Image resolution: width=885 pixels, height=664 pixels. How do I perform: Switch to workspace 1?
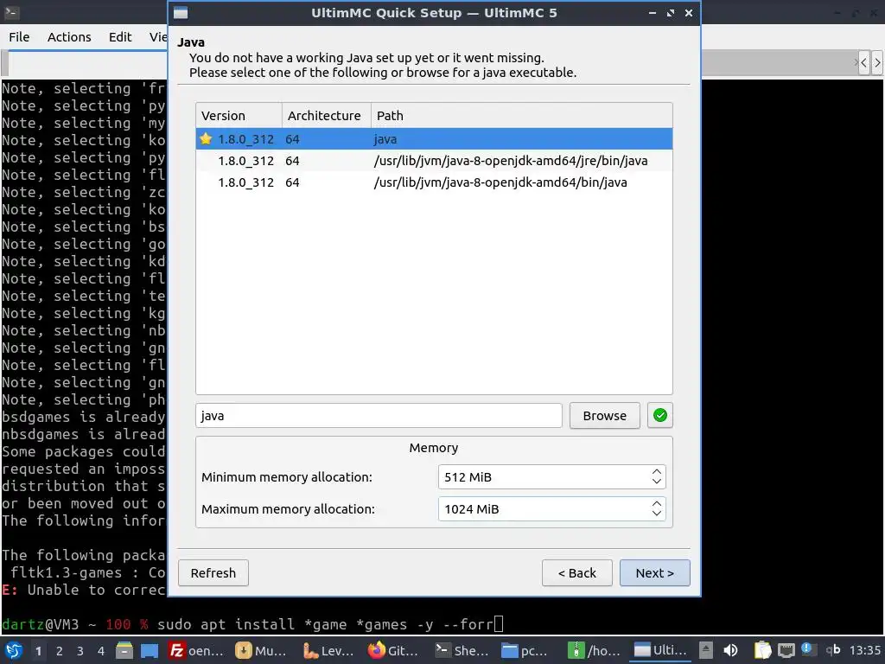click(x=38, y=651)
